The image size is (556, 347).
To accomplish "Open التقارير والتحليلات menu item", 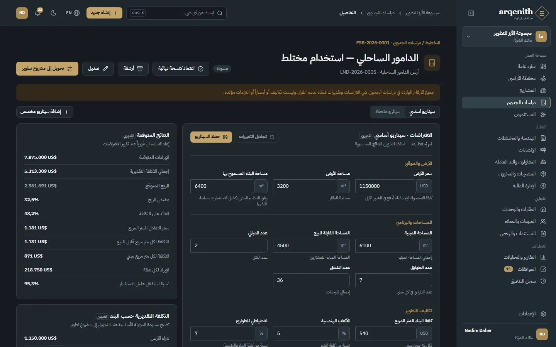I will (x=506, y=257).
